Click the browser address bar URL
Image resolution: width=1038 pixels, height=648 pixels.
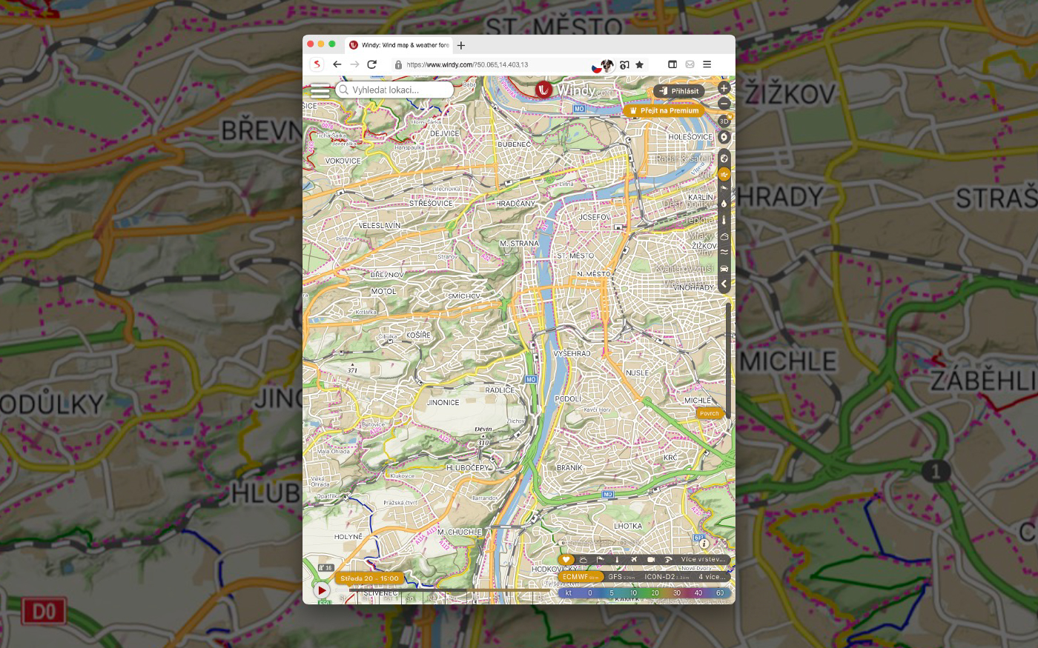[x=468, y=65]
